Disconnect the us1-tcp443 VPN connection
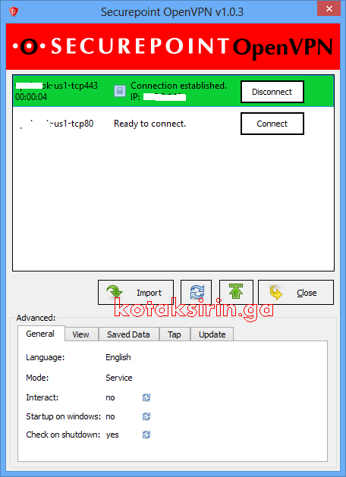 (272, 92)
